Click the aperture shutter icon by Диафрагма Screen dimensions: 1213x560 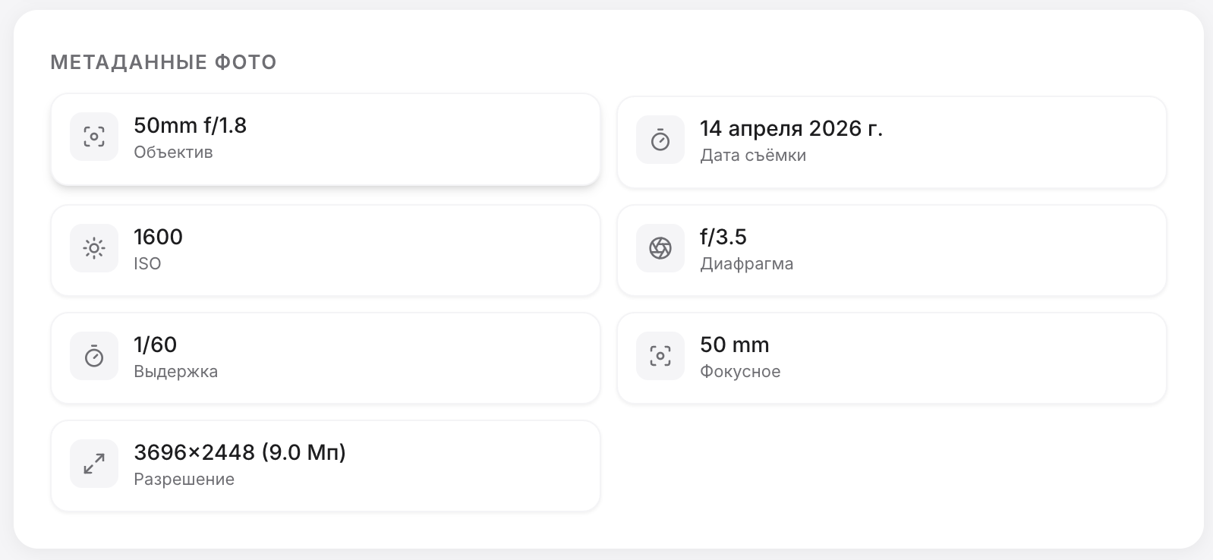[x=660, y=248]
